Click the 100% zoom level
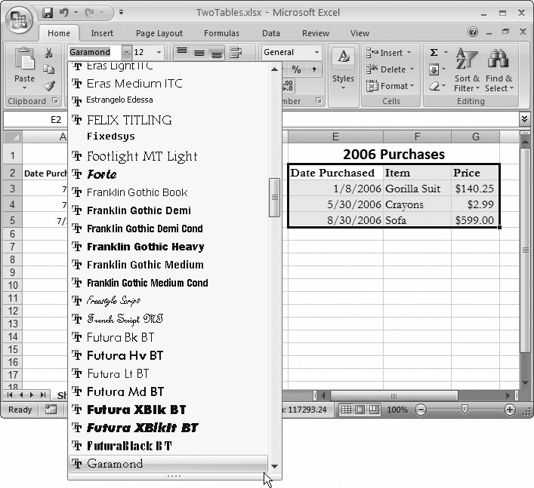 (397, 410)
